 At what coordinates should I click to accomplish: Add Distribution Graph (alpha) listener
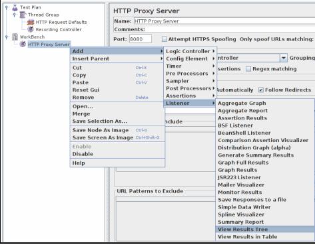click(265, 148)
